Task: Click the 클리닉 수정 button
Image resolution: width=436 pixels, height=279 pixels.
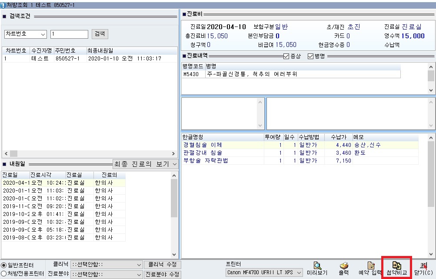Action: 162,264
